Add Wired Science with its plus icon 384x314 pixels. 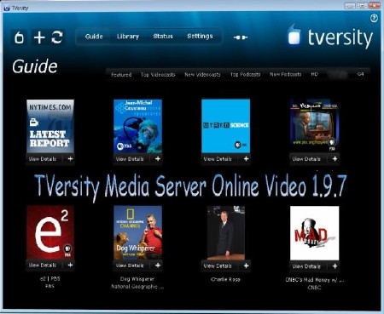(246, 159)
